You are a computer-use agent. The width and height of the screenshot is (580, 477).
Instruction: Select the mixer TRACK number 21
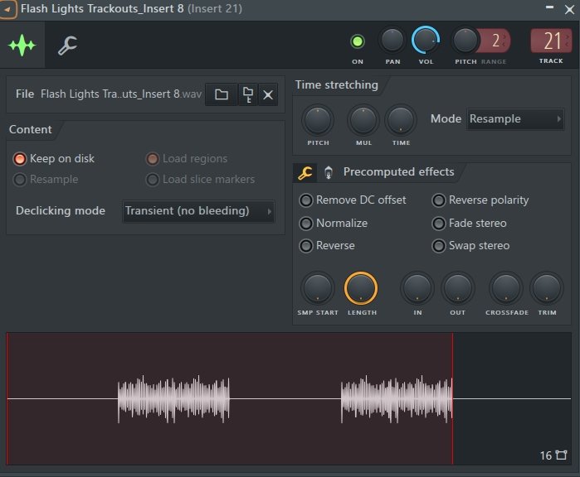point(552,41)
